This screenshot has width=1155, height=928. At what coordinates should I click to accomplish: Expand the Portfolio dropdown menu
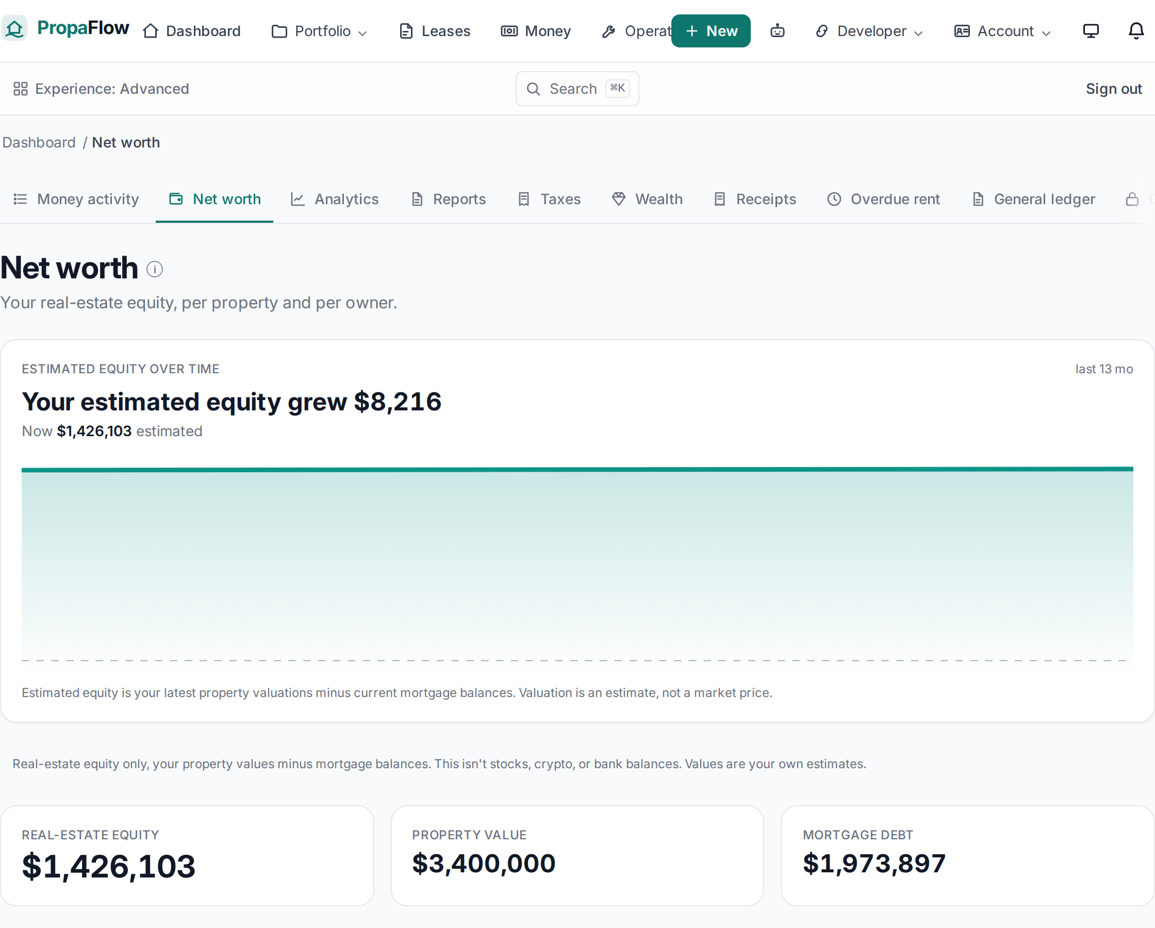click(x=319, y=31)
